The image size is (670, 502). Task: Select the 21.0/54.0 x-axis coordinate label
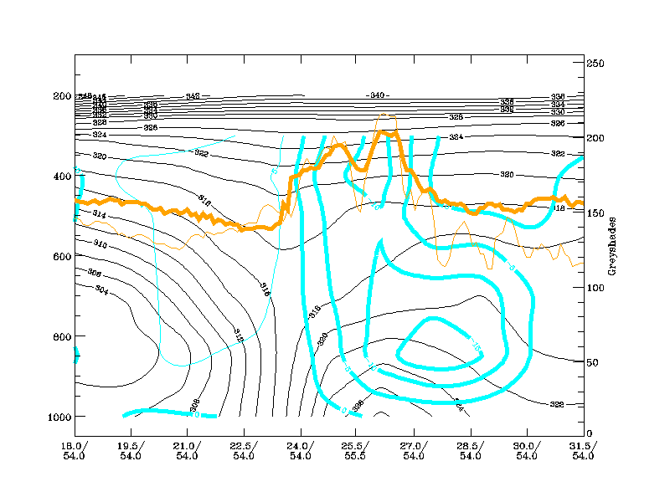tap(187, 451)
